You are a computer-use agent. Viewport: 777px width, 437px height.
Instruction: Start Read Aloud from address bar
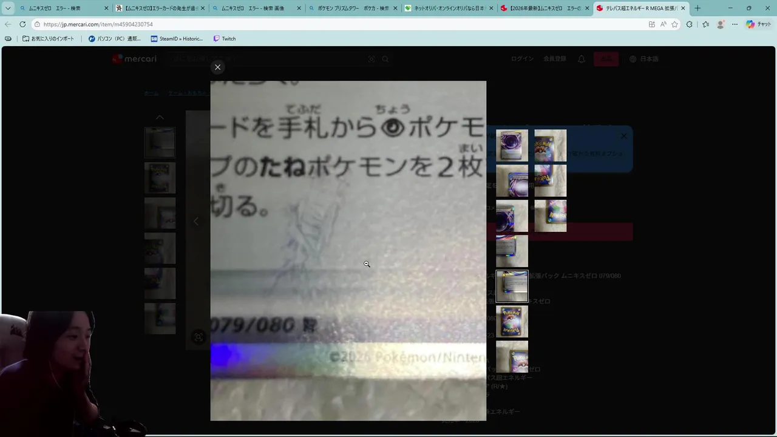663,24
